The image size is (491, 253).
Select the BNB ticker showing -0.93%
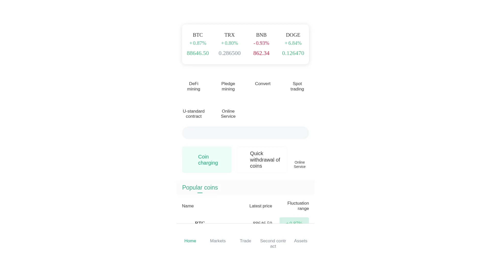[261, 44]
